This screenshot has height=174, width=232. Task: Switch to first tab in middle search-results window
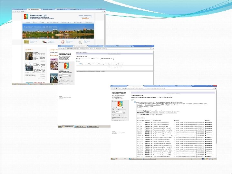pos(66,46)
